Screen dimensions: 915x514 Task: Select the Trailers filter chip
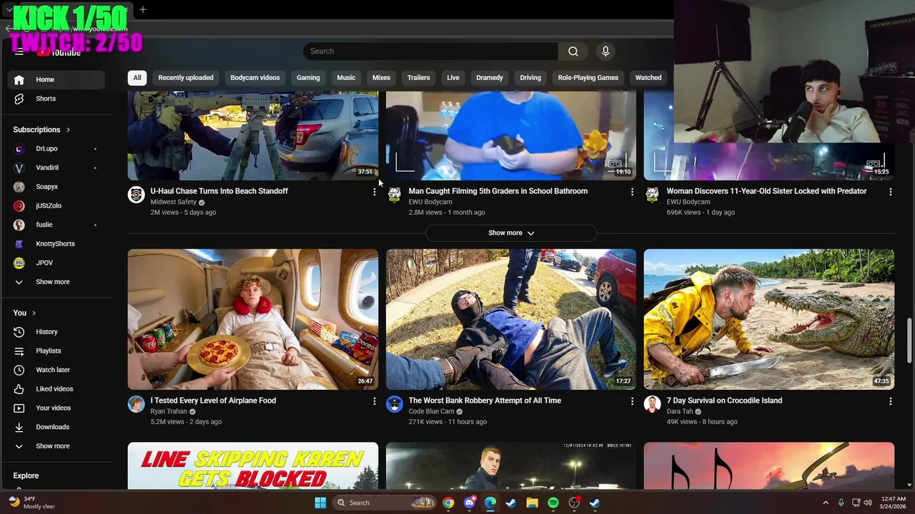point(419,78)
